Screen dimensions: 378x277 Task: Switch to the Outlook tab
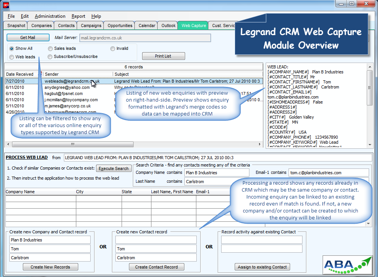(168, 25)
